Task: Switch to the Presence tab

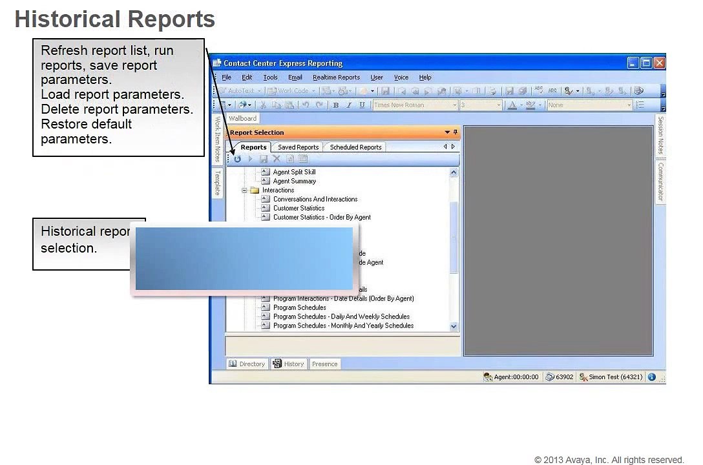Action: click(324, 364)
